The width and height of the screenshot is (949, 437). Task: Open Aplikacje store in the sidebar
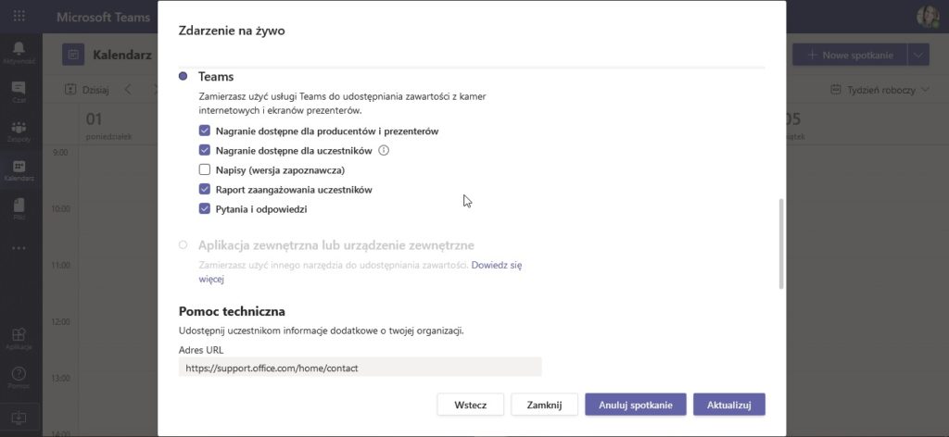click(x=19, y=339)
